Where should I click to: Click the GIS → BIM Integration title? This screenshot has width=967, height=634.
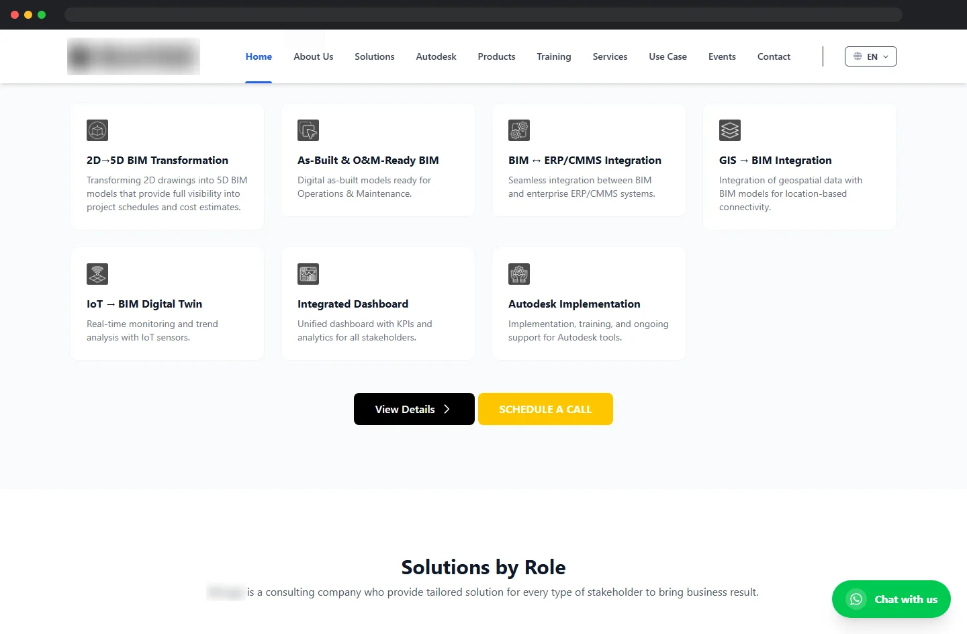coord(776,160)
